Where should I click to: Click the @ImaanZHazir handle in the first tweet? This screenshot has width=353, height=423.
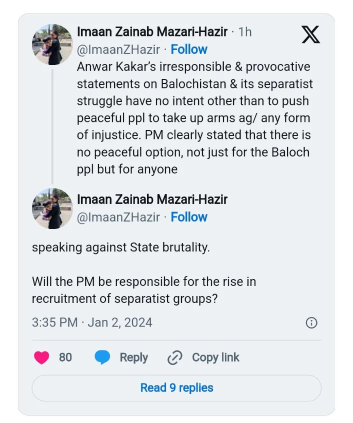click(x=118, y=49)
